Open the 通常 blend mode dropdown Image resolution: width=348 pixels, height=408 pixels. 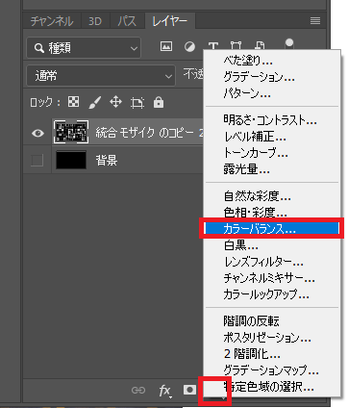pyautogui.click(x=101, y=76)
